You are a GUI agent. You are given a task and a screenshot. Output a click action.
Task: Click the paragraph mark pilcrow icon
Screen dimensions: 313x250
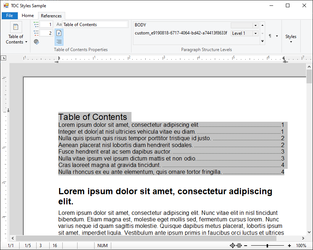tap(270, 36)
